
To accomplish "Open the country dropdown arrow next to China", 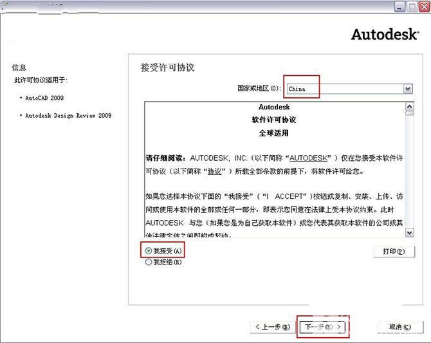I will (408, 89).
